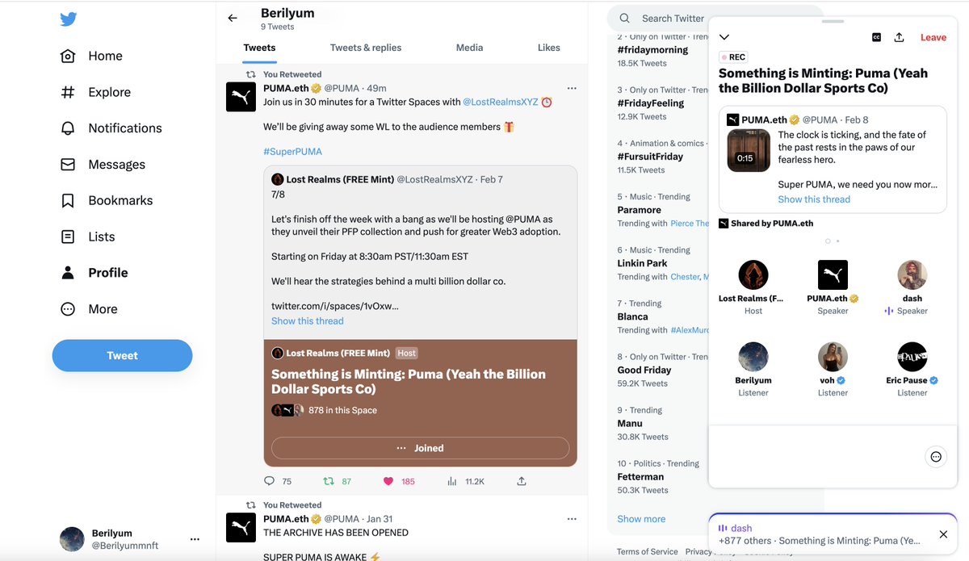Leave the Space

coord(933,37)
